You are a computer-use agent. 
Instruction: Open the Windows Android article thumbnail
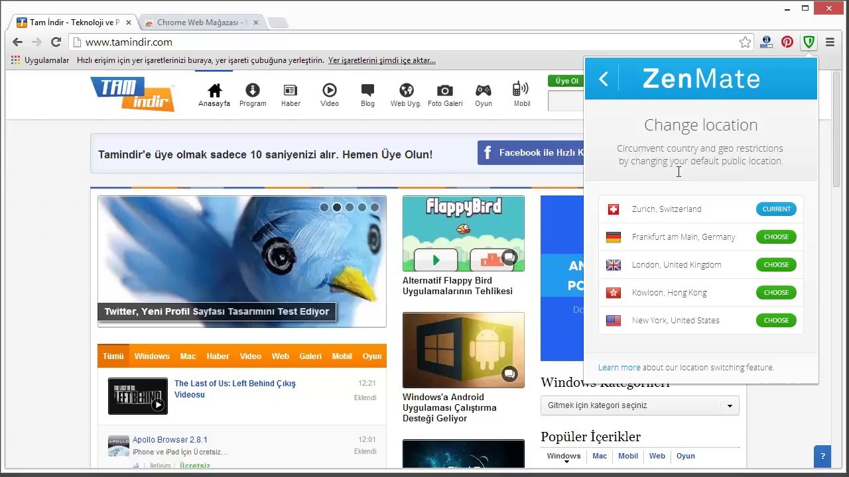click(x=464, y=350)
